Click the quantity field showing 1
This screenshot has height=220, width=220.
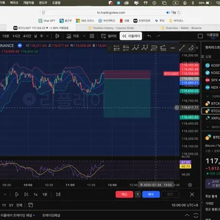click(137, 194)
